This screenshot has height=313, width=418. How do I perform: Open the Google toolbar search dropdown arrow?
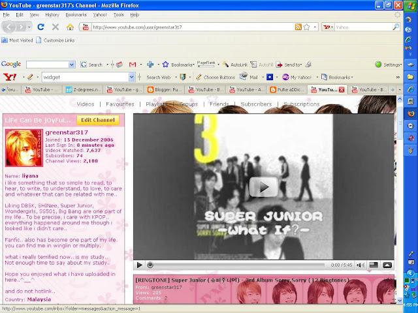72,65
